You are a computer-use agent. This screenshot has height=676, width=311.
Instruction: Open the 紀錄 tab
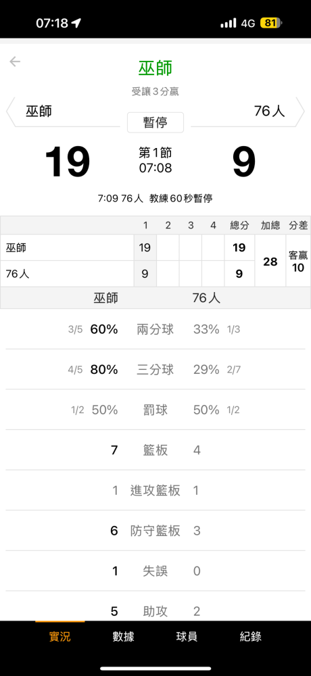pyautogui.click(x=251, y=636)
